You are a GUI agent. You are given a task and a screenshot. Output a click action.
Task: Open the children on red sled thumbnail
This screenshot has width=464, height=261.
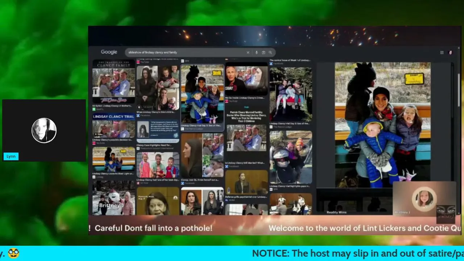point(291,94)
